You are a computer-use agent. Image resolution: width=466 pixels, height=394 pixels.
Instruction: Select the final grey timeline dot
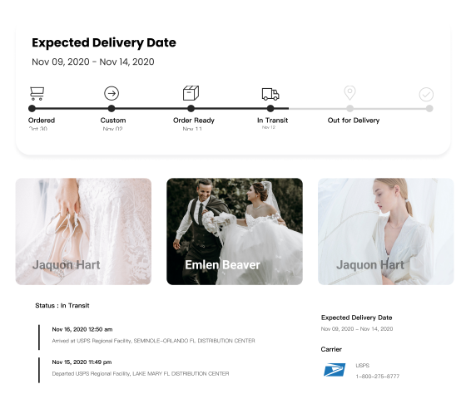[429, 109]
